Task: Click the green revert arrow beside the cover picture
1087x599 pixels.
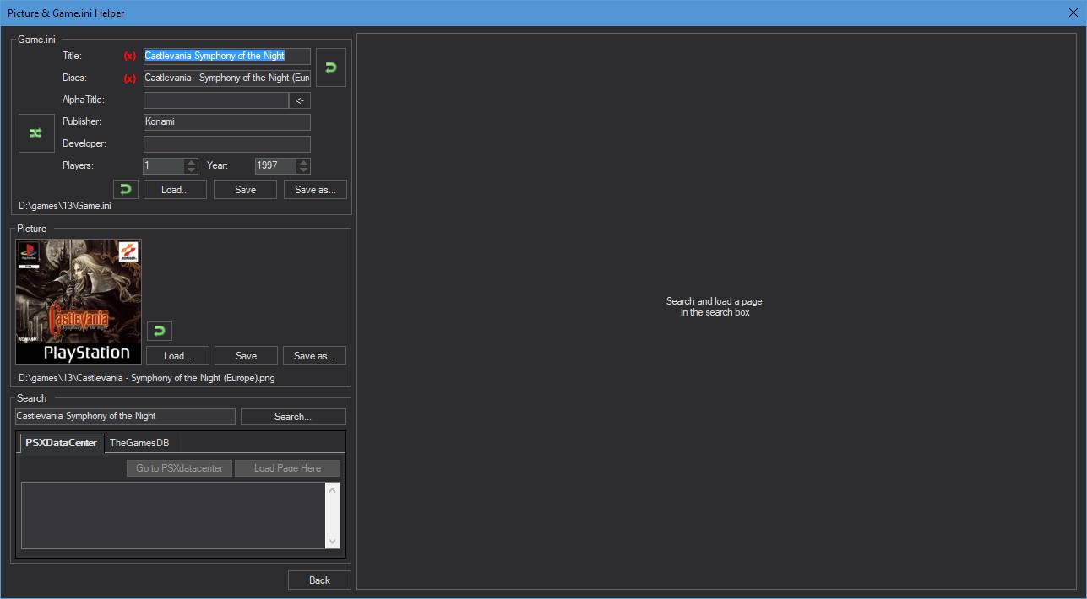Action: point(159,330)
